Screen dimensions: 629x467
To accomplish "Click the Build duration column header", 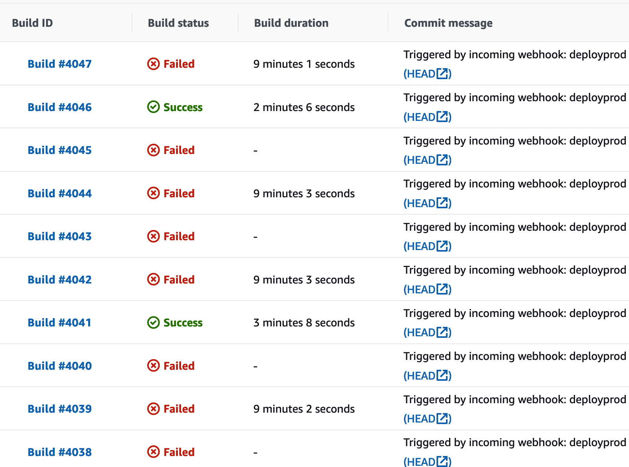I will (291, 23).
